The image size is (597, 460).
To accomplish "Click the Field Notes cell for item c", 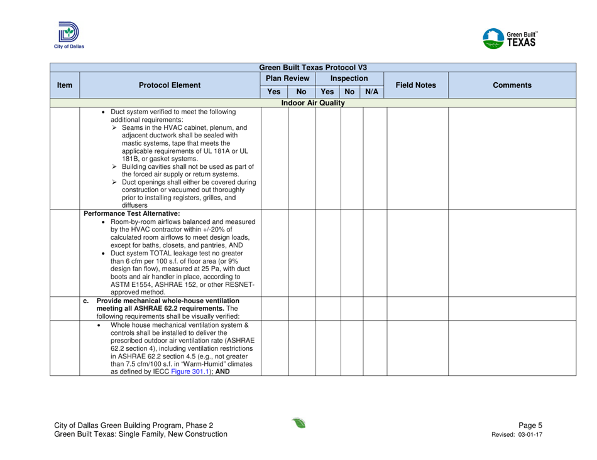I will [417, 309].
